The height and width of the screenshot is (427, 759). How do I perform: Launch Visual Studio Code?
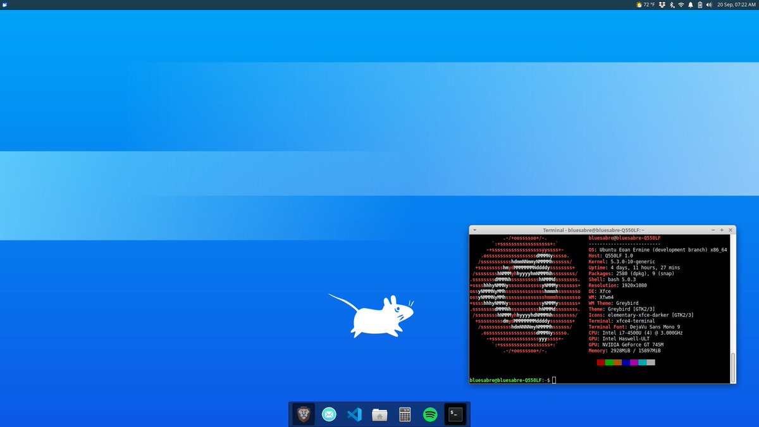[x=354, y=414]
